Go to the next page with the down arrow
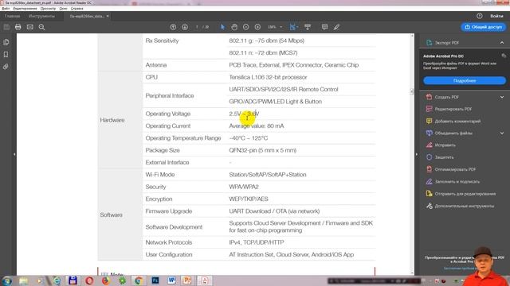Viewport: 510px width, 286px height. [x=185, y=27]
